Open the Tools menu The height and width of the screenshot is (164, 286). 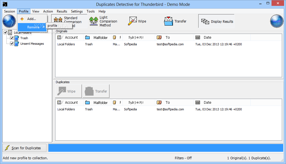[x=91, y=11]
